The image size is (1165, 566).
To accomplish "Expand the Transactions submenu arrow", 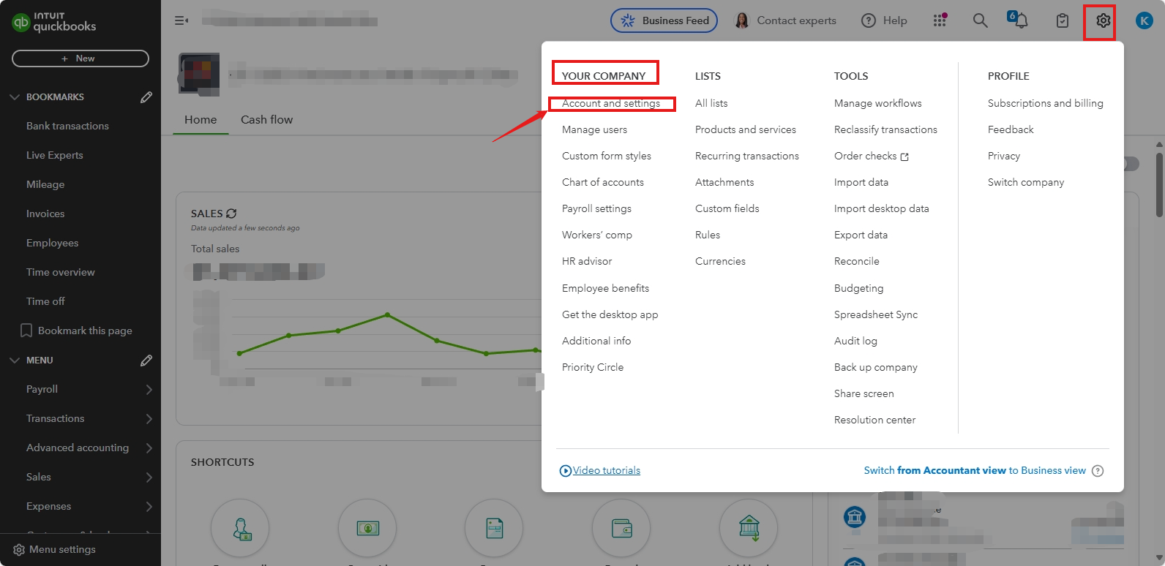I will [x=149, y=419].
